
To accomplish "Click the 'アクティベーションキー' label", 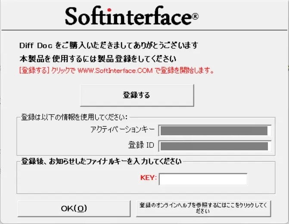I will coord(122,130).
